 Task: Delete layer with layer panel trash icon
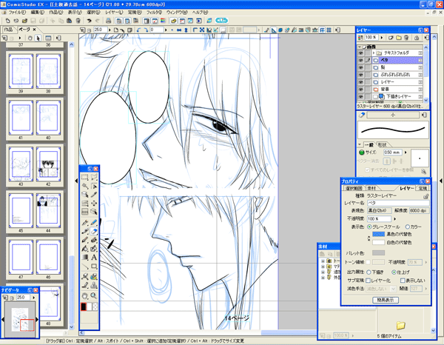406,38
